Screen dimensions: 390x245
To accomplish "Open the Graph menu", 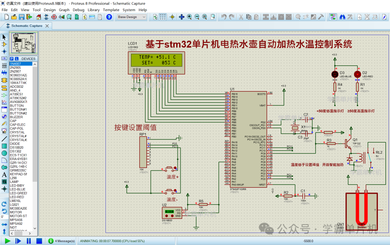I will [x=64, y=10].
